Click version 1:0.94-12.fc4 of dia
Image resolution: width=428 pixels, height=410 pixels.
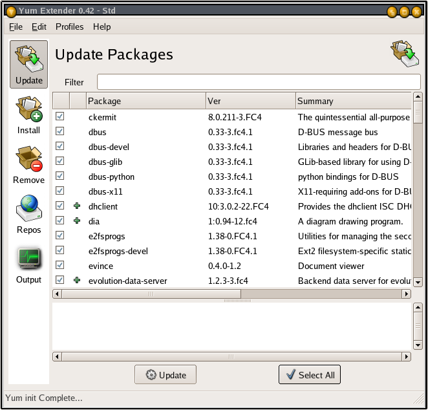click(x=233, y=221)
